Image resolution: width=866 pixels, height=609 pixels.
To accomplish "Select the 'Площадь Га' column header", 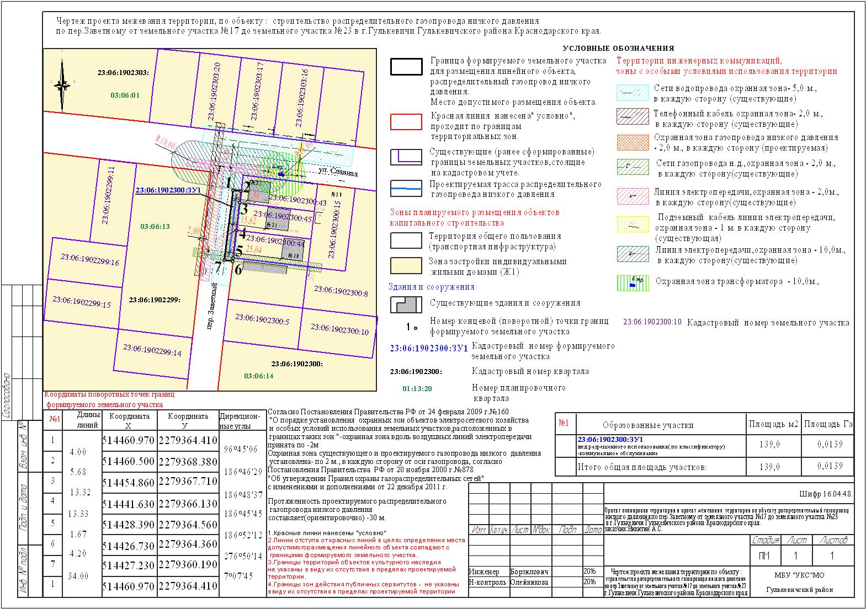I will pos(828,424).
